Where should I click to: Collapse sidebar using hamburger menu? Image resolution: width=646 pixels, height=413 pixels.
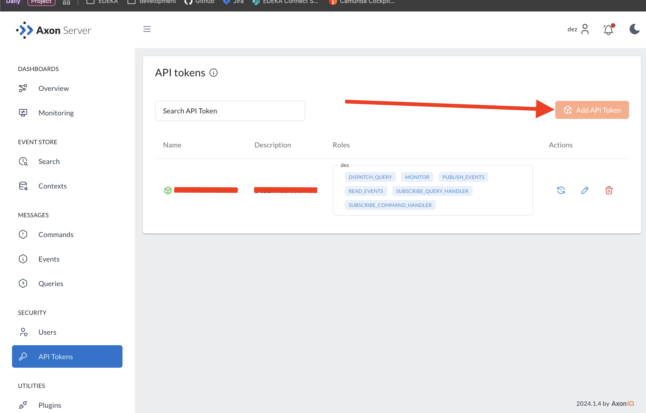[x=147, y=29]
